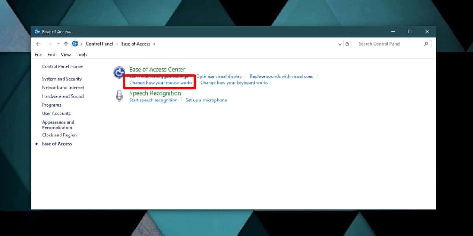
Task: Expand the chevron after Control Panel breadcrumb
Action: point(117,44)
